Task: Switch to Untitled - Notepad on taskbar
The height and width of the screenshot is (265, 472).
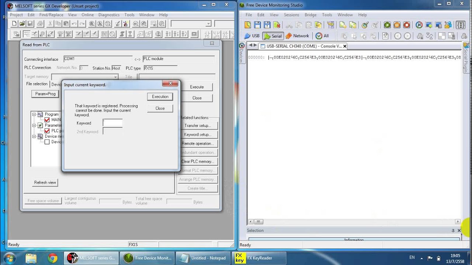Action: (x=203, y=258)
